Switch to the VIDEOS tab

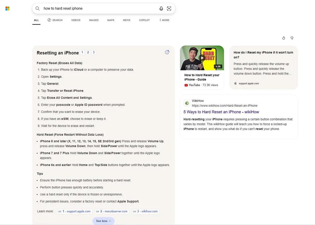76,20
